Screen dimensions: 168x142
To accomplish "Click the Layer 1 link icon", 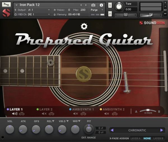I will click(x=22, y=114).
